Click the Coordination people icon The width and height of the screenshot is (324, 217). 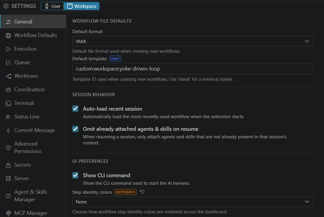click(x=8, y=90)
